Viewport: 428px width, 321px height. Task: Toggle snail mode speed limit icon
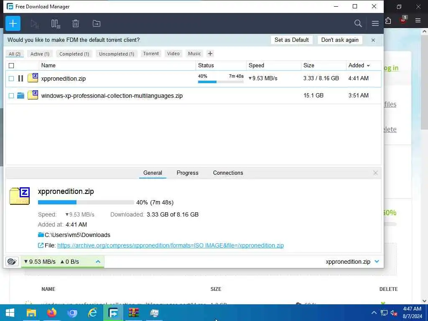(x=12, y=262)
